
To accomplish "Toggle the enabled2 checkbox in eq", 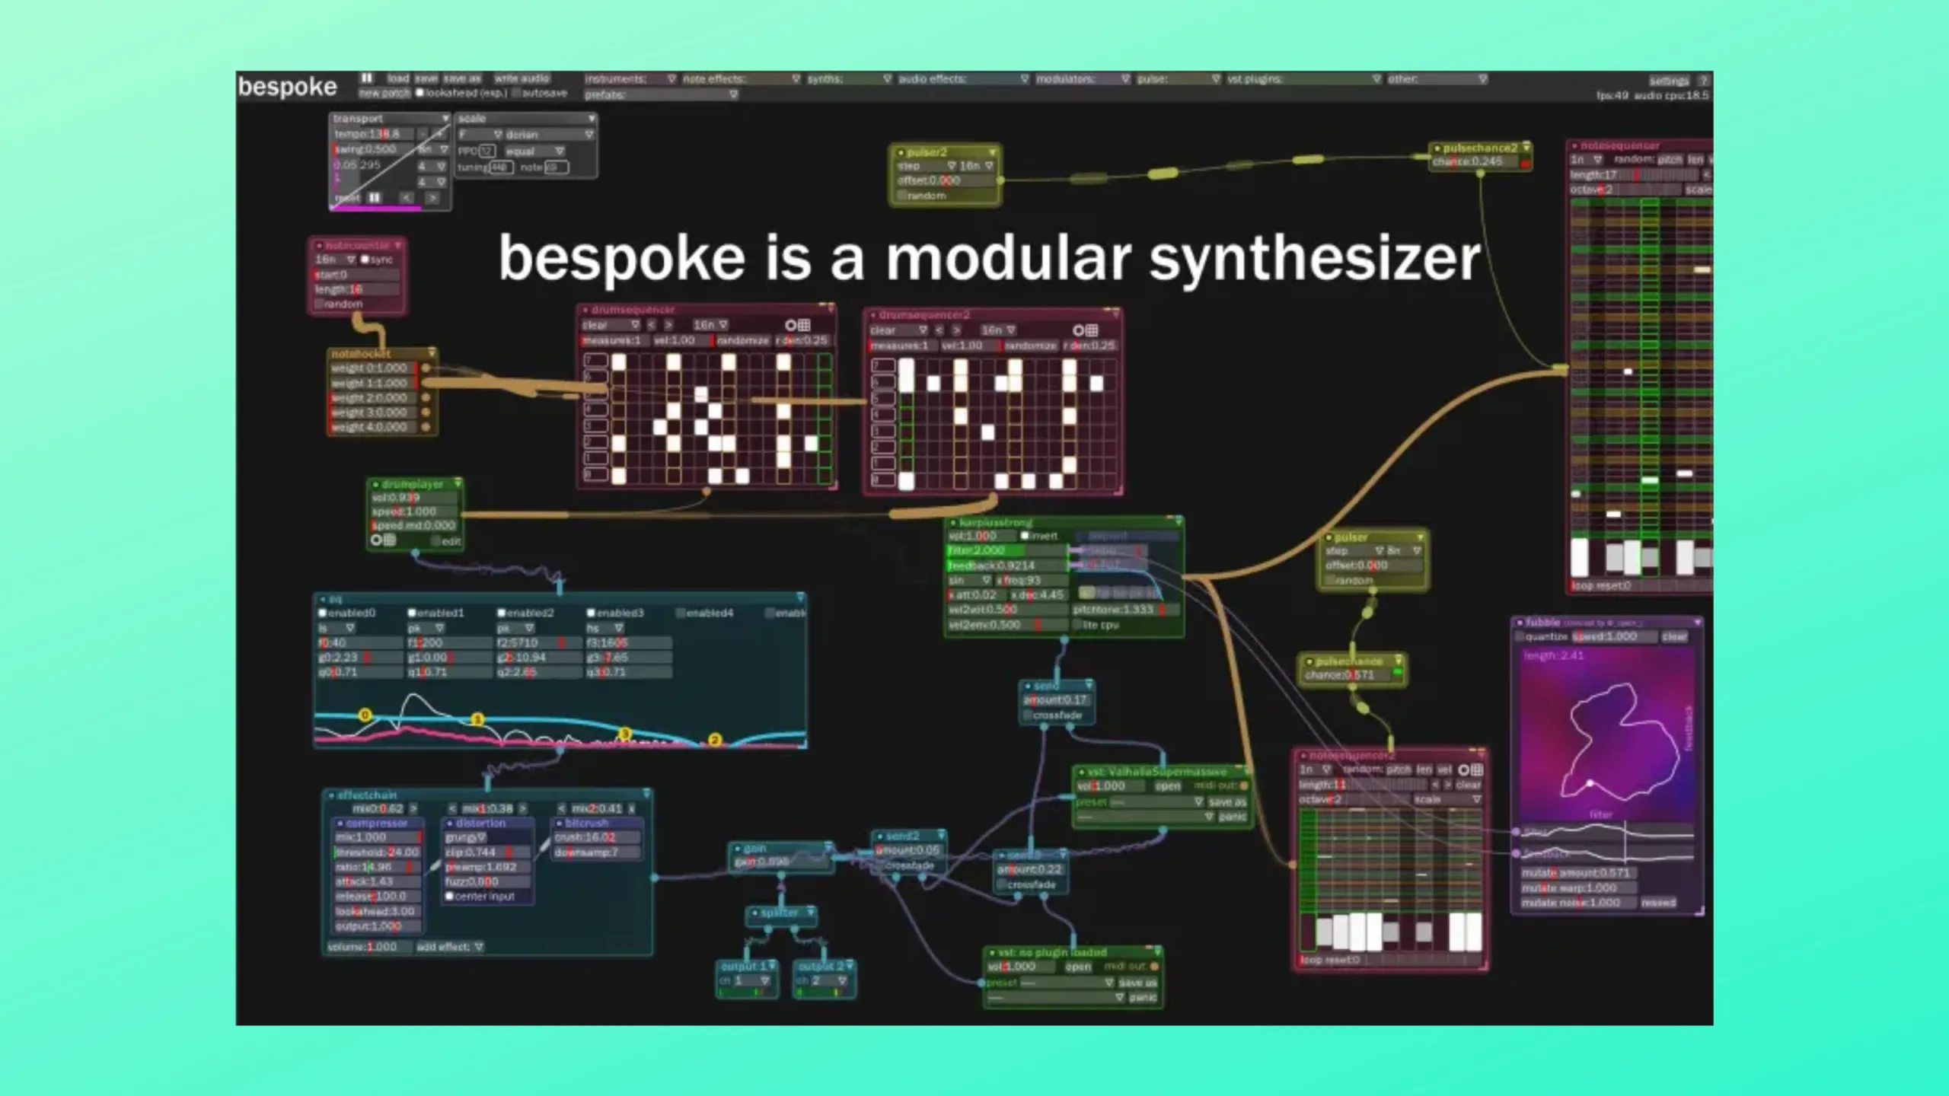I will pyautogui.click(x=502, y=613).
